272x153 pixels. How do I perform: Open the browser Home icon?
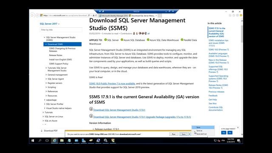click(x=230, y=15)
